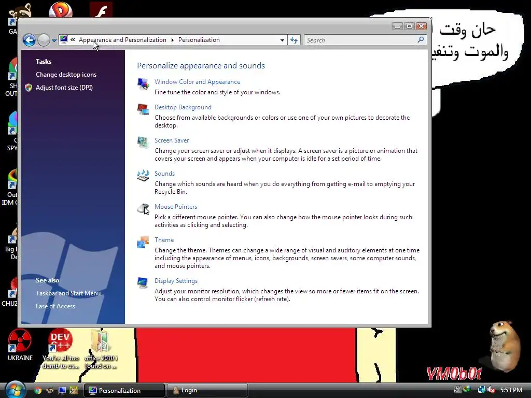Open Ease of Access under See also
Screen dimensions: 531x398
click(55, 306)
